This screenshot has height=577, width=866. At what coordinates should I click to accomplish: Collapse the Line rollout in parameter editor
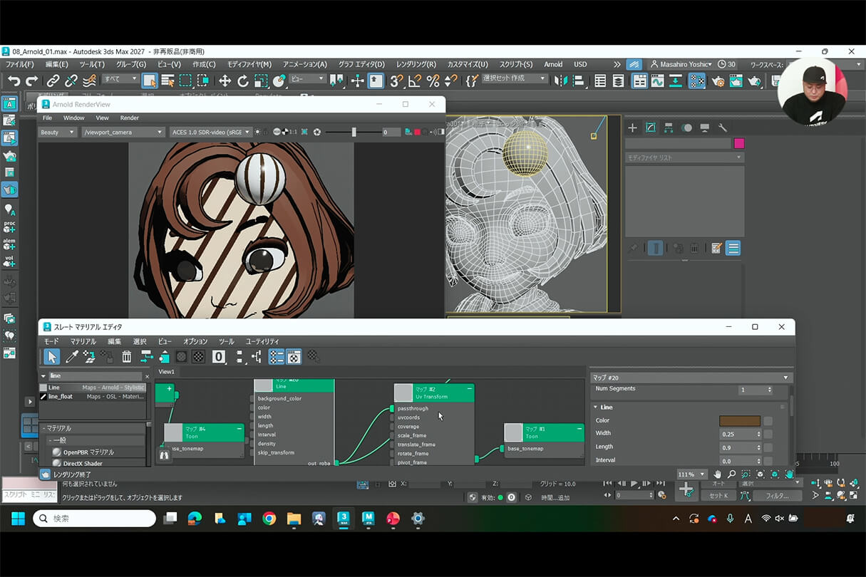click(x=595, y=407)
